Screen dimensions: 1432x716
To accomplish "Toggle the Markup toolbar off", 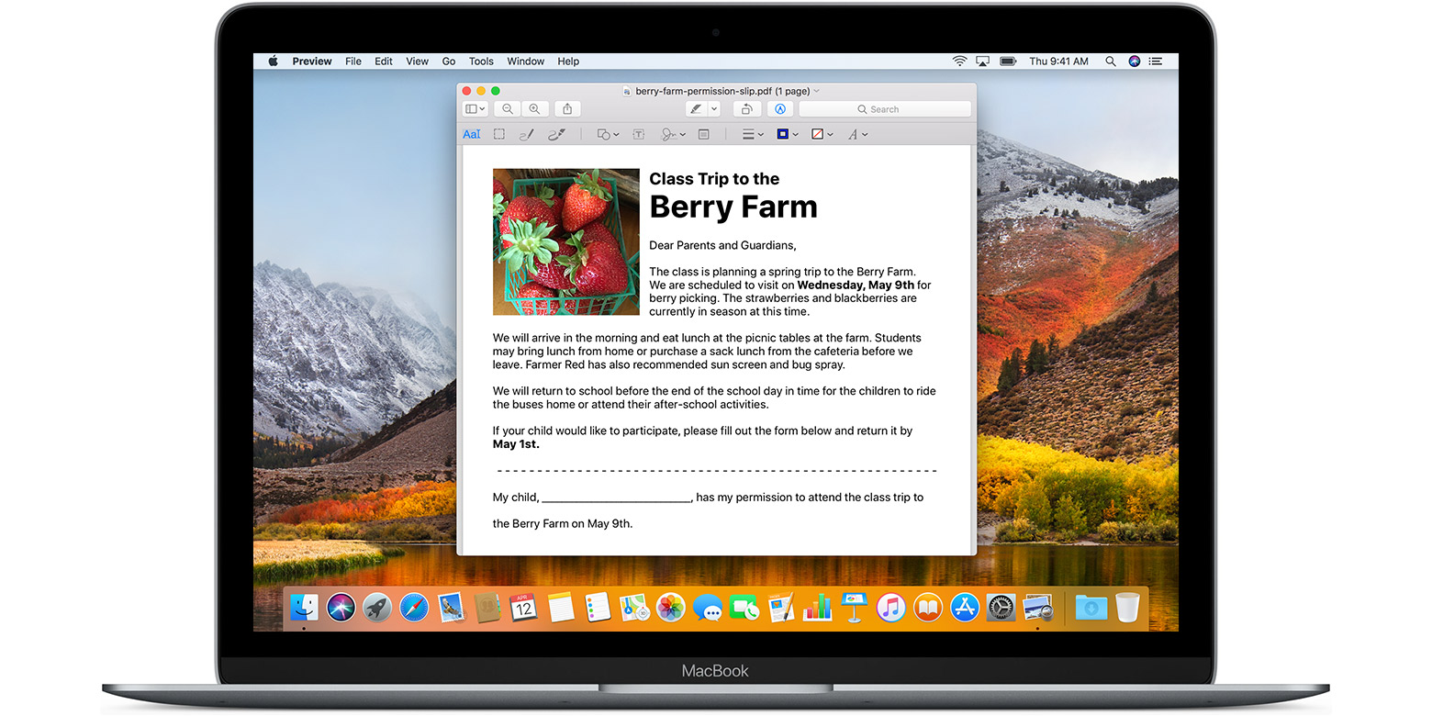I will [780, 108].
